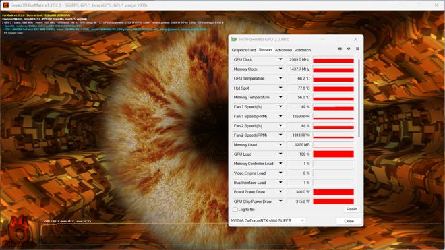Close the FurMark window

point(436,5)
